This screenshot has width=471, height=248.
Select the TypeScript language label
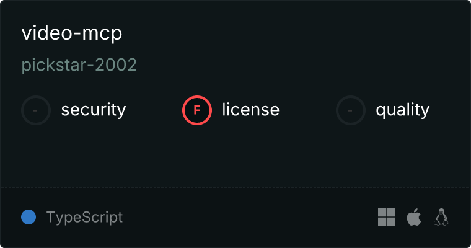point(84,218)
